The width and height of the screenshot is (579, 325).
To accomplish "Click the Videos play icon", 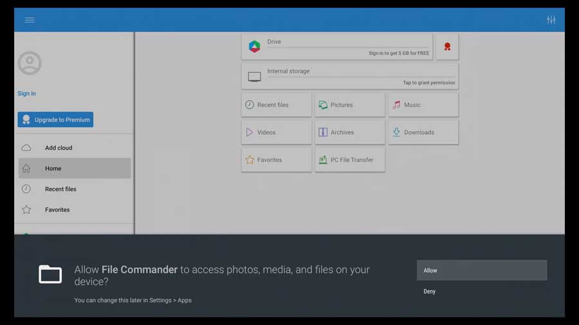I will [250, 132].
